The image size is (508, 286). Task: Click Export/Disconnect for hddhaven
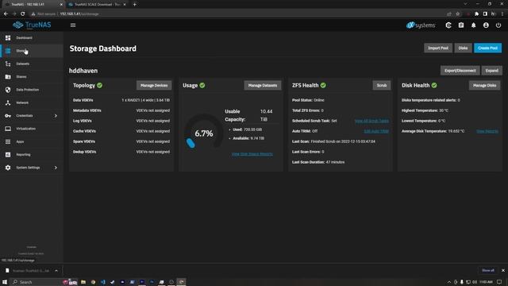pyautogui.click(x=460, y=71)
